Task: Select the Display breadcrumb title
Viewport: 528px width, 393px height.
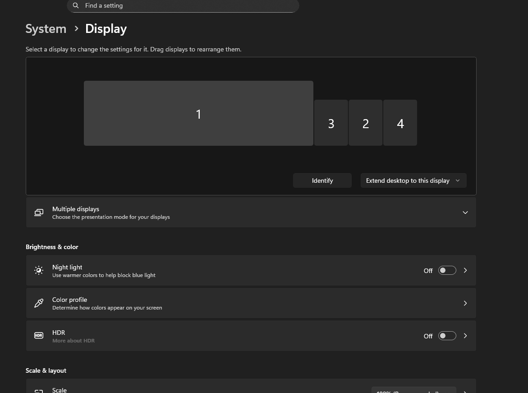Action: tap(106, 28)
